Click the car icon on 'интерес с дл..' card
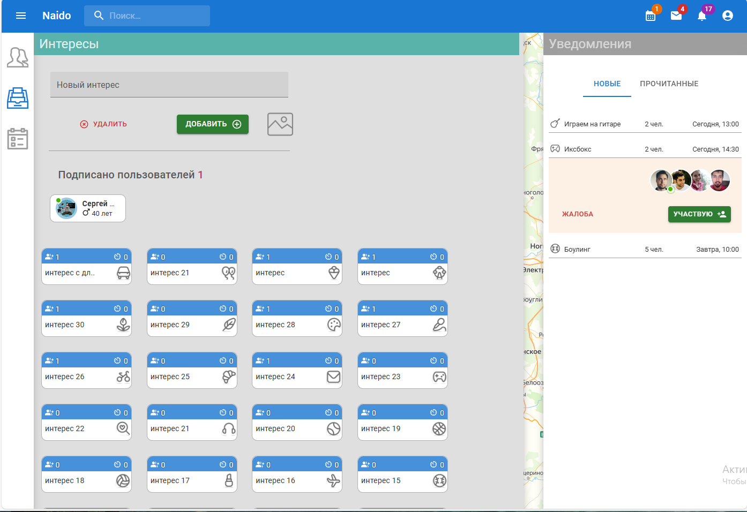Viewport: 747px width, 512px height. tap(123, 273)
